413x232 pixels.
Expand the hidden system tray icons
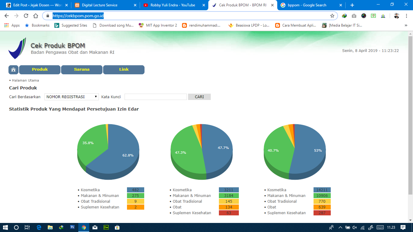340,227
